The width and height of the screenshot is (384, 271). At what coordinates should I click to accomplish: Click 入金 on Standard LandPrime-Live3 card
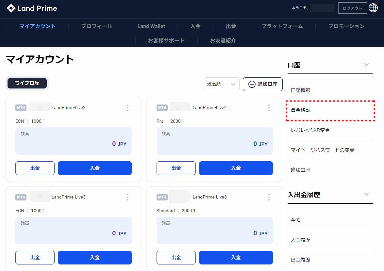tap(236, 258)
